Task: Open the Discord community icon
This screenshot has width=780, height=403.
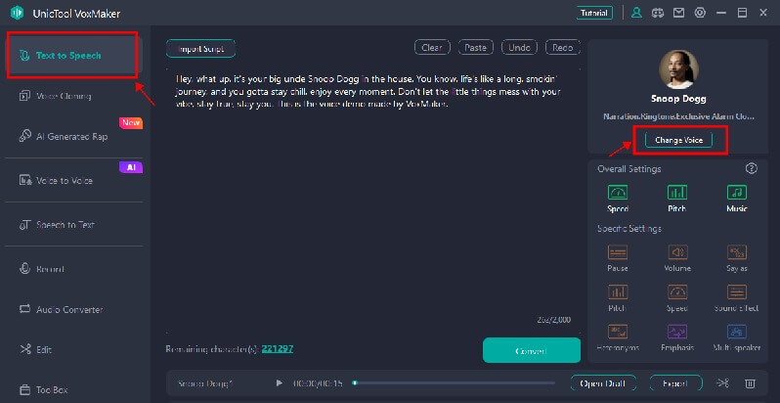Action: [658, 13]
